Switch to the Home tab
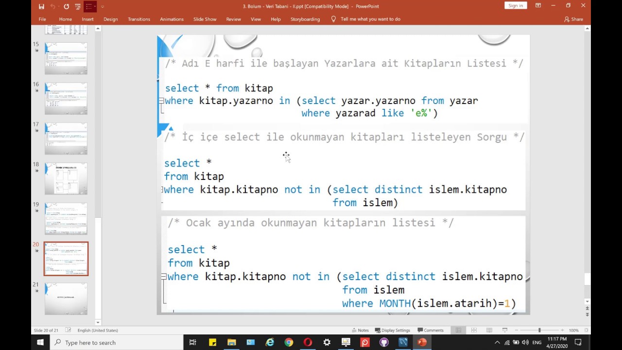Image resolution: width=622 pixels, height=350 pixels. pos(65,19)
